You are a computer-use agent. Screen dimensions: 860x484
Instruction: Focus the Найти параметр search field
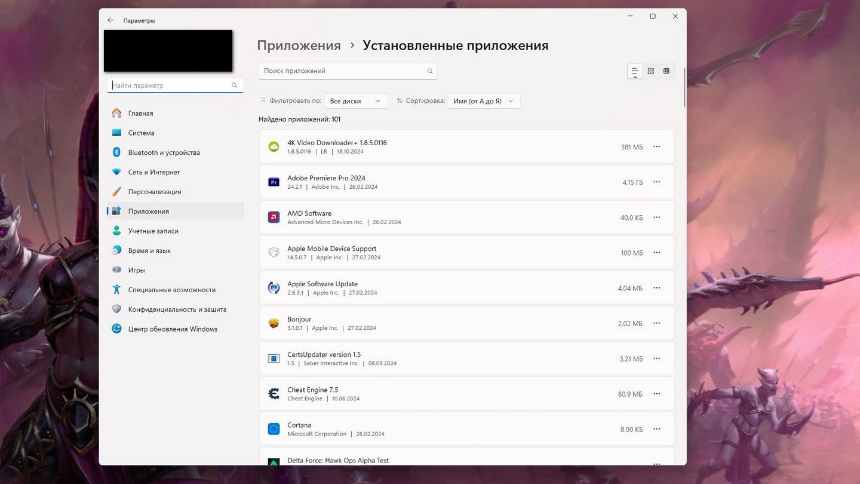point(175,85)
